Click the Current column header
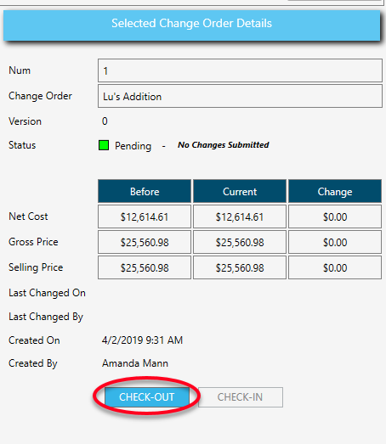386x444 pixels. [x=240, y=191]
